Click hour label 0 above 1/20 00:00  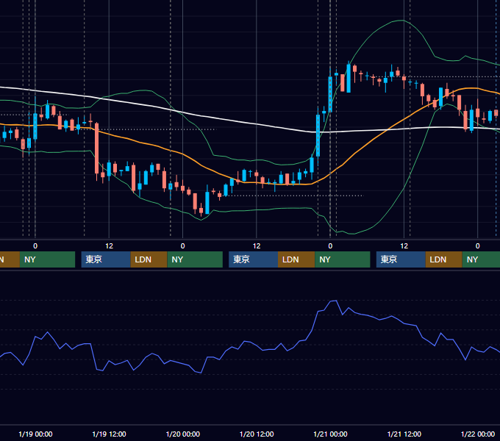[x=182, y=246]
